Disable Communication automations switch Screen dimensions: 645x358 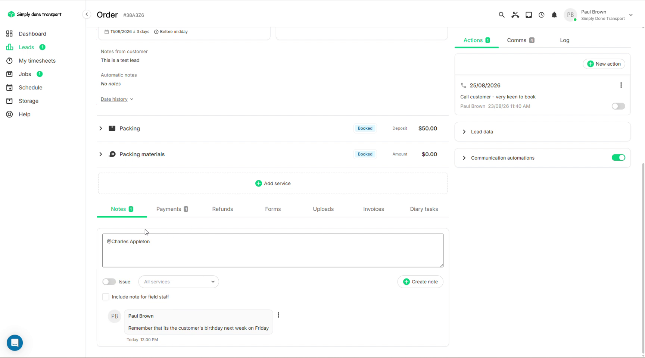click(618, 158)
